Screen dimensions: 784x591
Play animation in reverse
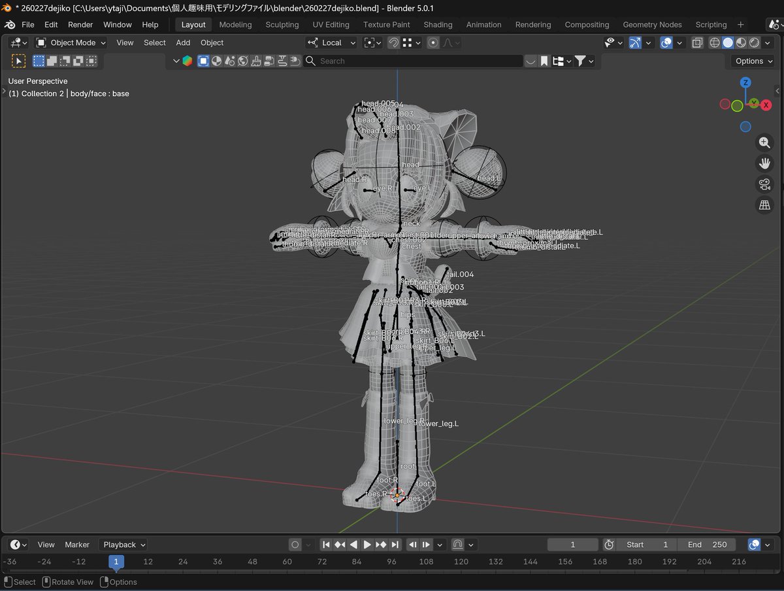coord(353,545)
